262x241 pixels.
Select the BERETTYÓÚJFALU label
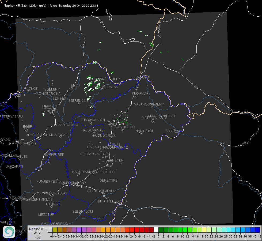pyautogui.click(x=100, y=191)
